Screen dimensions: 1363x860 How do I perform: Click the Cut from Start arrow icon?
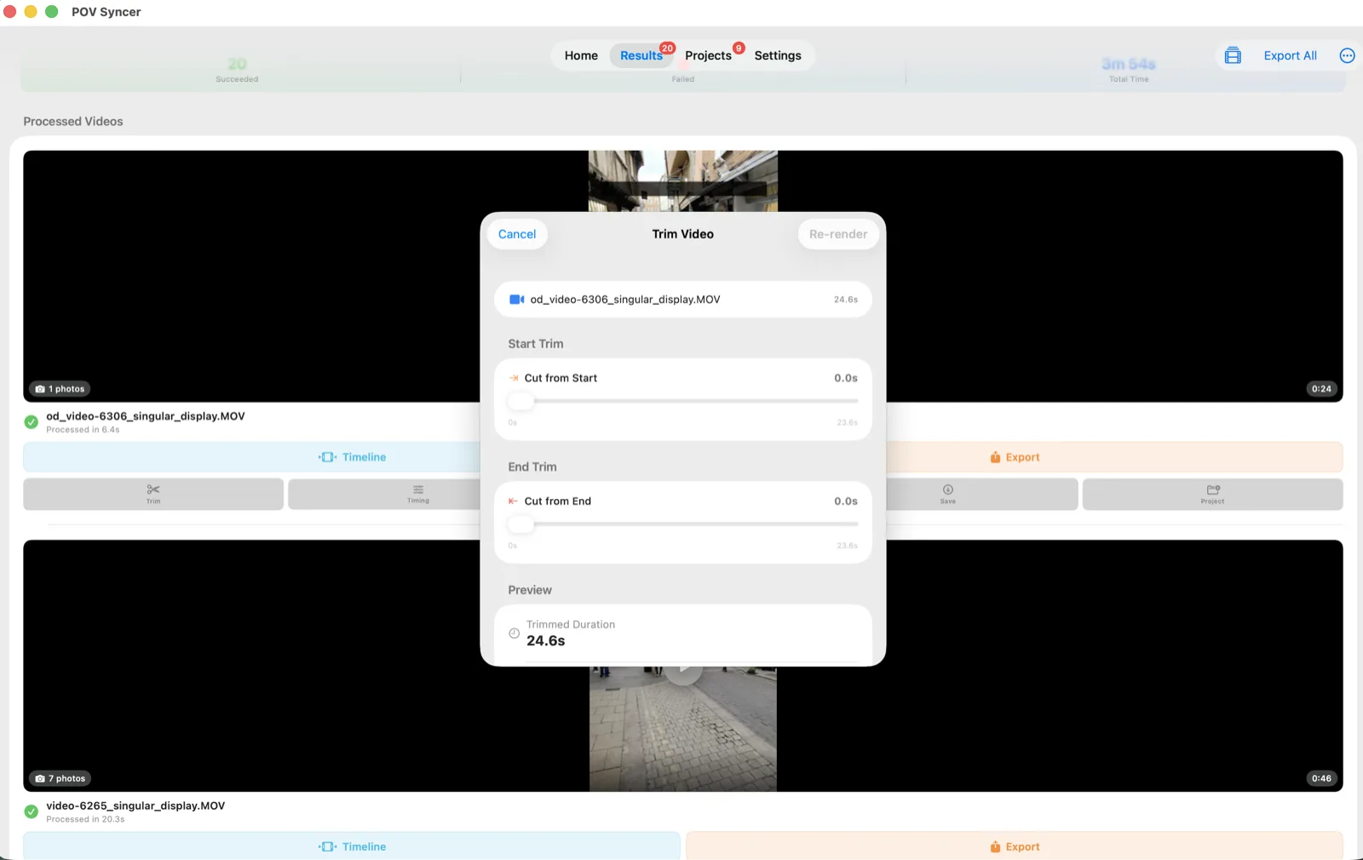tap(514, 378)
